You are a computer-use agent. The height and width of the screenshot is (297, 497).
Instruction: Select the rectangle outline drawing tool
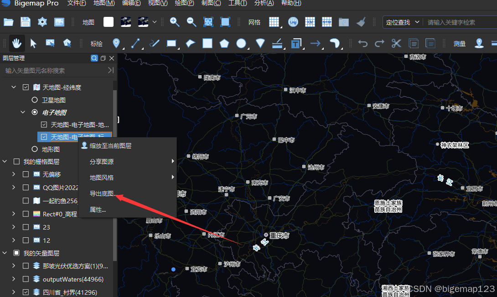point(171,43)
